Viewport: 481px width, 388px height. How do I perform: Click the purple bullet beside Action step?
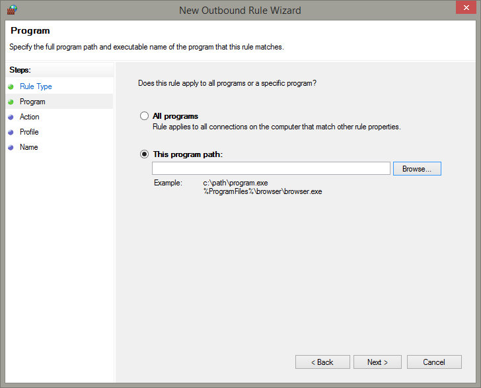click(x=11, y=117)
